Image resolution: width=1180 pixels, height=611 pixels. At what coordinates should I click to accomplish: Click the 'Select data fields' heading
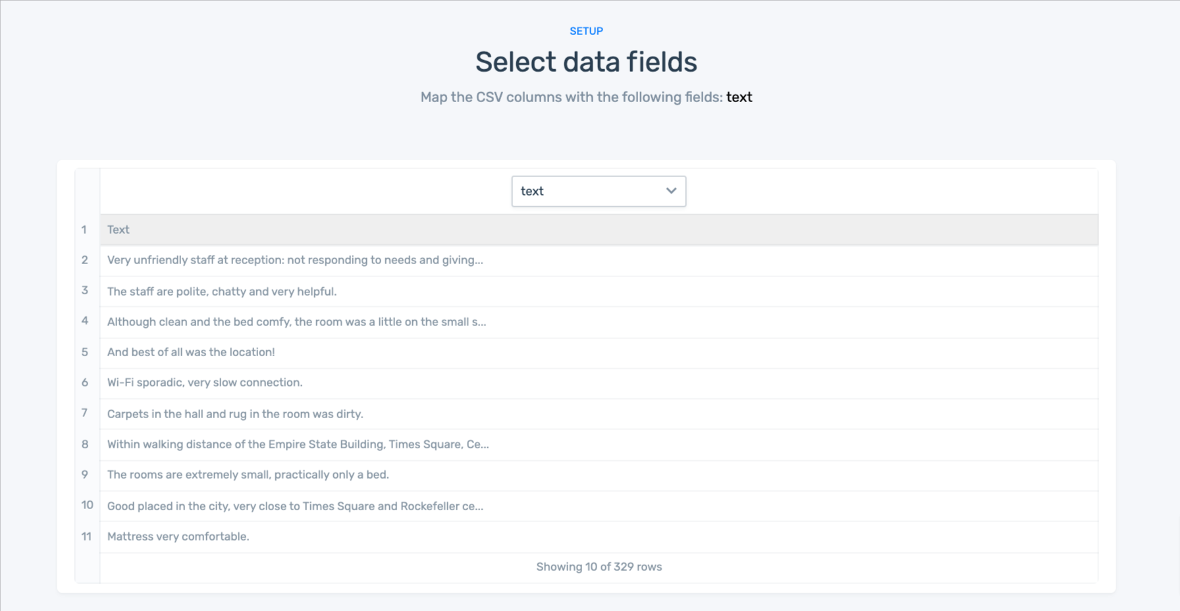coord(586,63)
